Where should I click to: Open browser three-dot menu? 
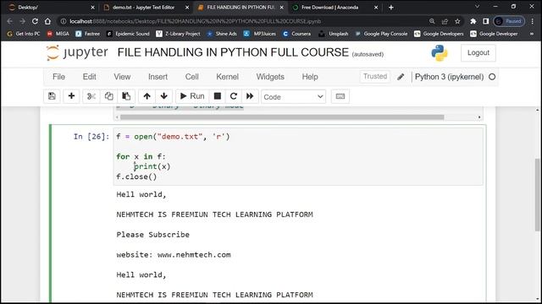coord(533,21)
